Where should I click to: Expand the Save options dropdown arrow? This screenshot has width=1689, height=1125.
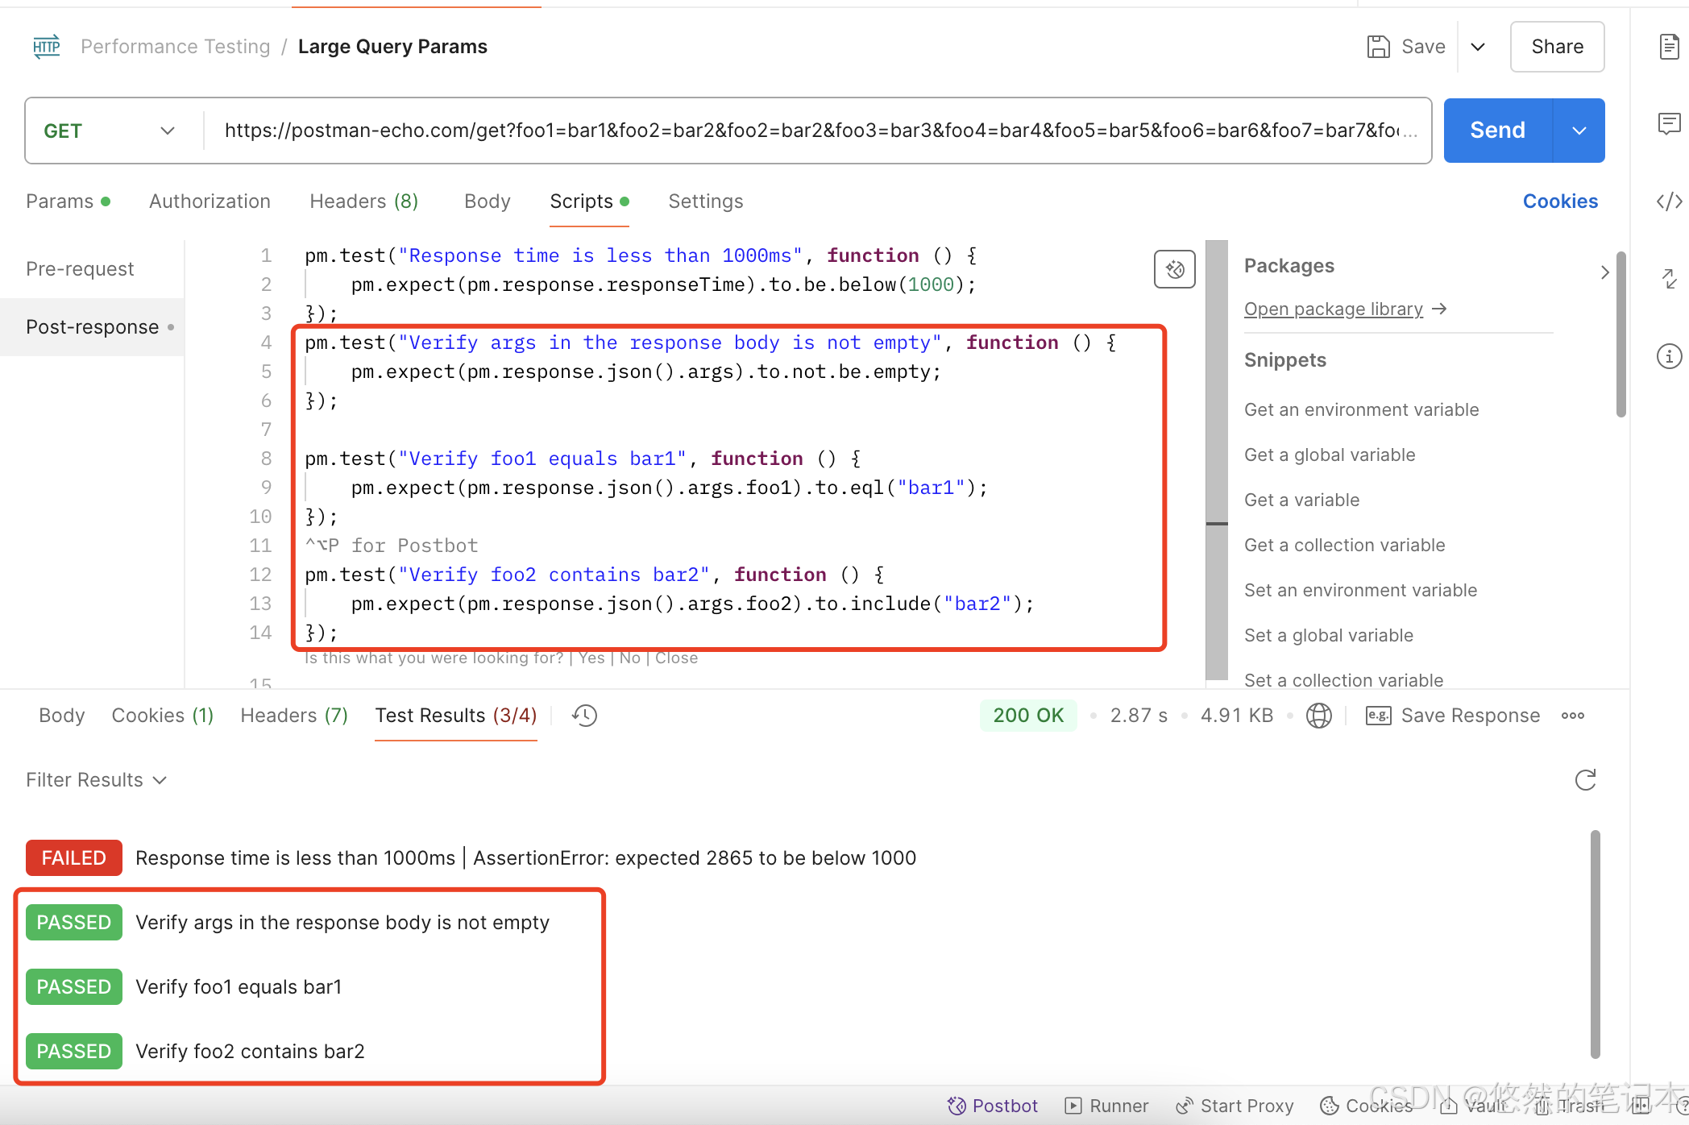(1478, 47)
